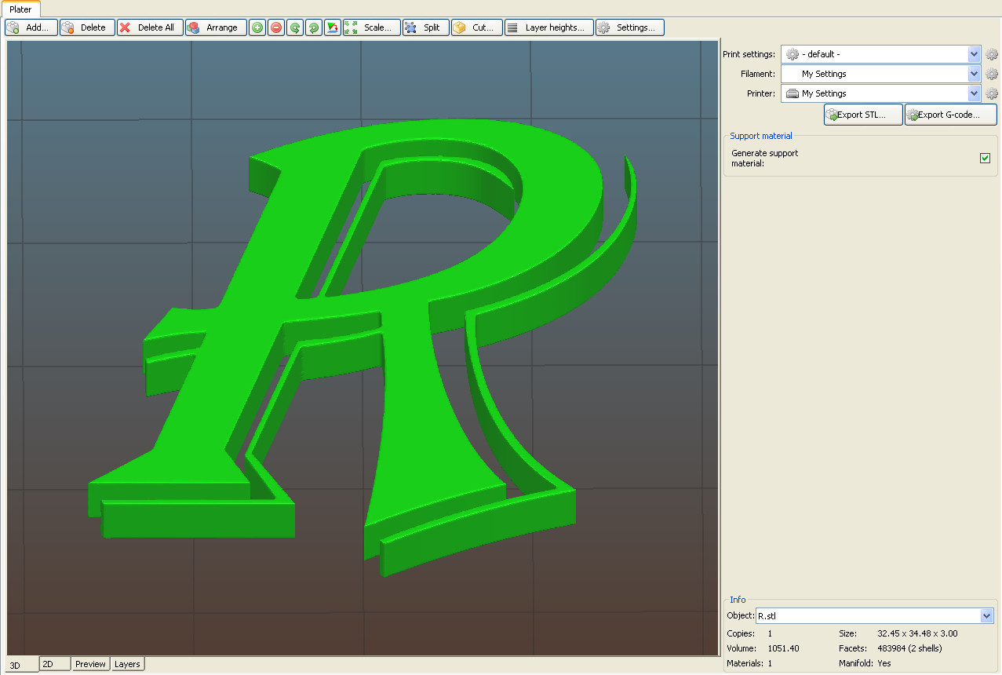1002x675 pixels.
Task: Click the gear icon beside Printer dropdown
Action: 991,93
